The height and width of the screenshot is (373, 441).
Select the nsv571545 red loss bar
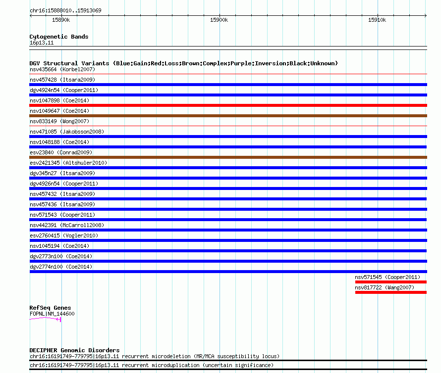point(391,282)
